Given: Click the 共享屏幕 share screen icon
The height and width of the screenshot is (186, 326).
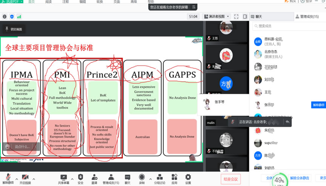Looking at the screenshot, I should [x=63, y=179].
